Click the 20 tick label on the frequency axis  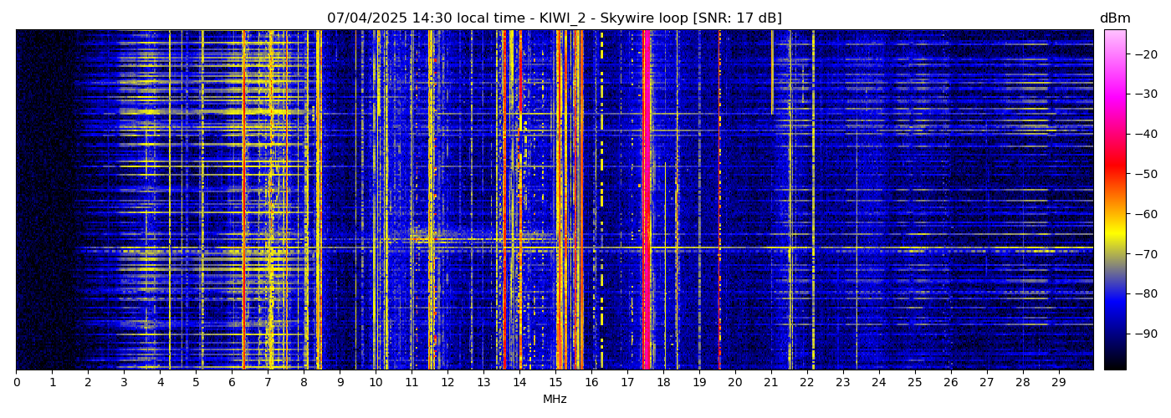(x=734, y=382)
